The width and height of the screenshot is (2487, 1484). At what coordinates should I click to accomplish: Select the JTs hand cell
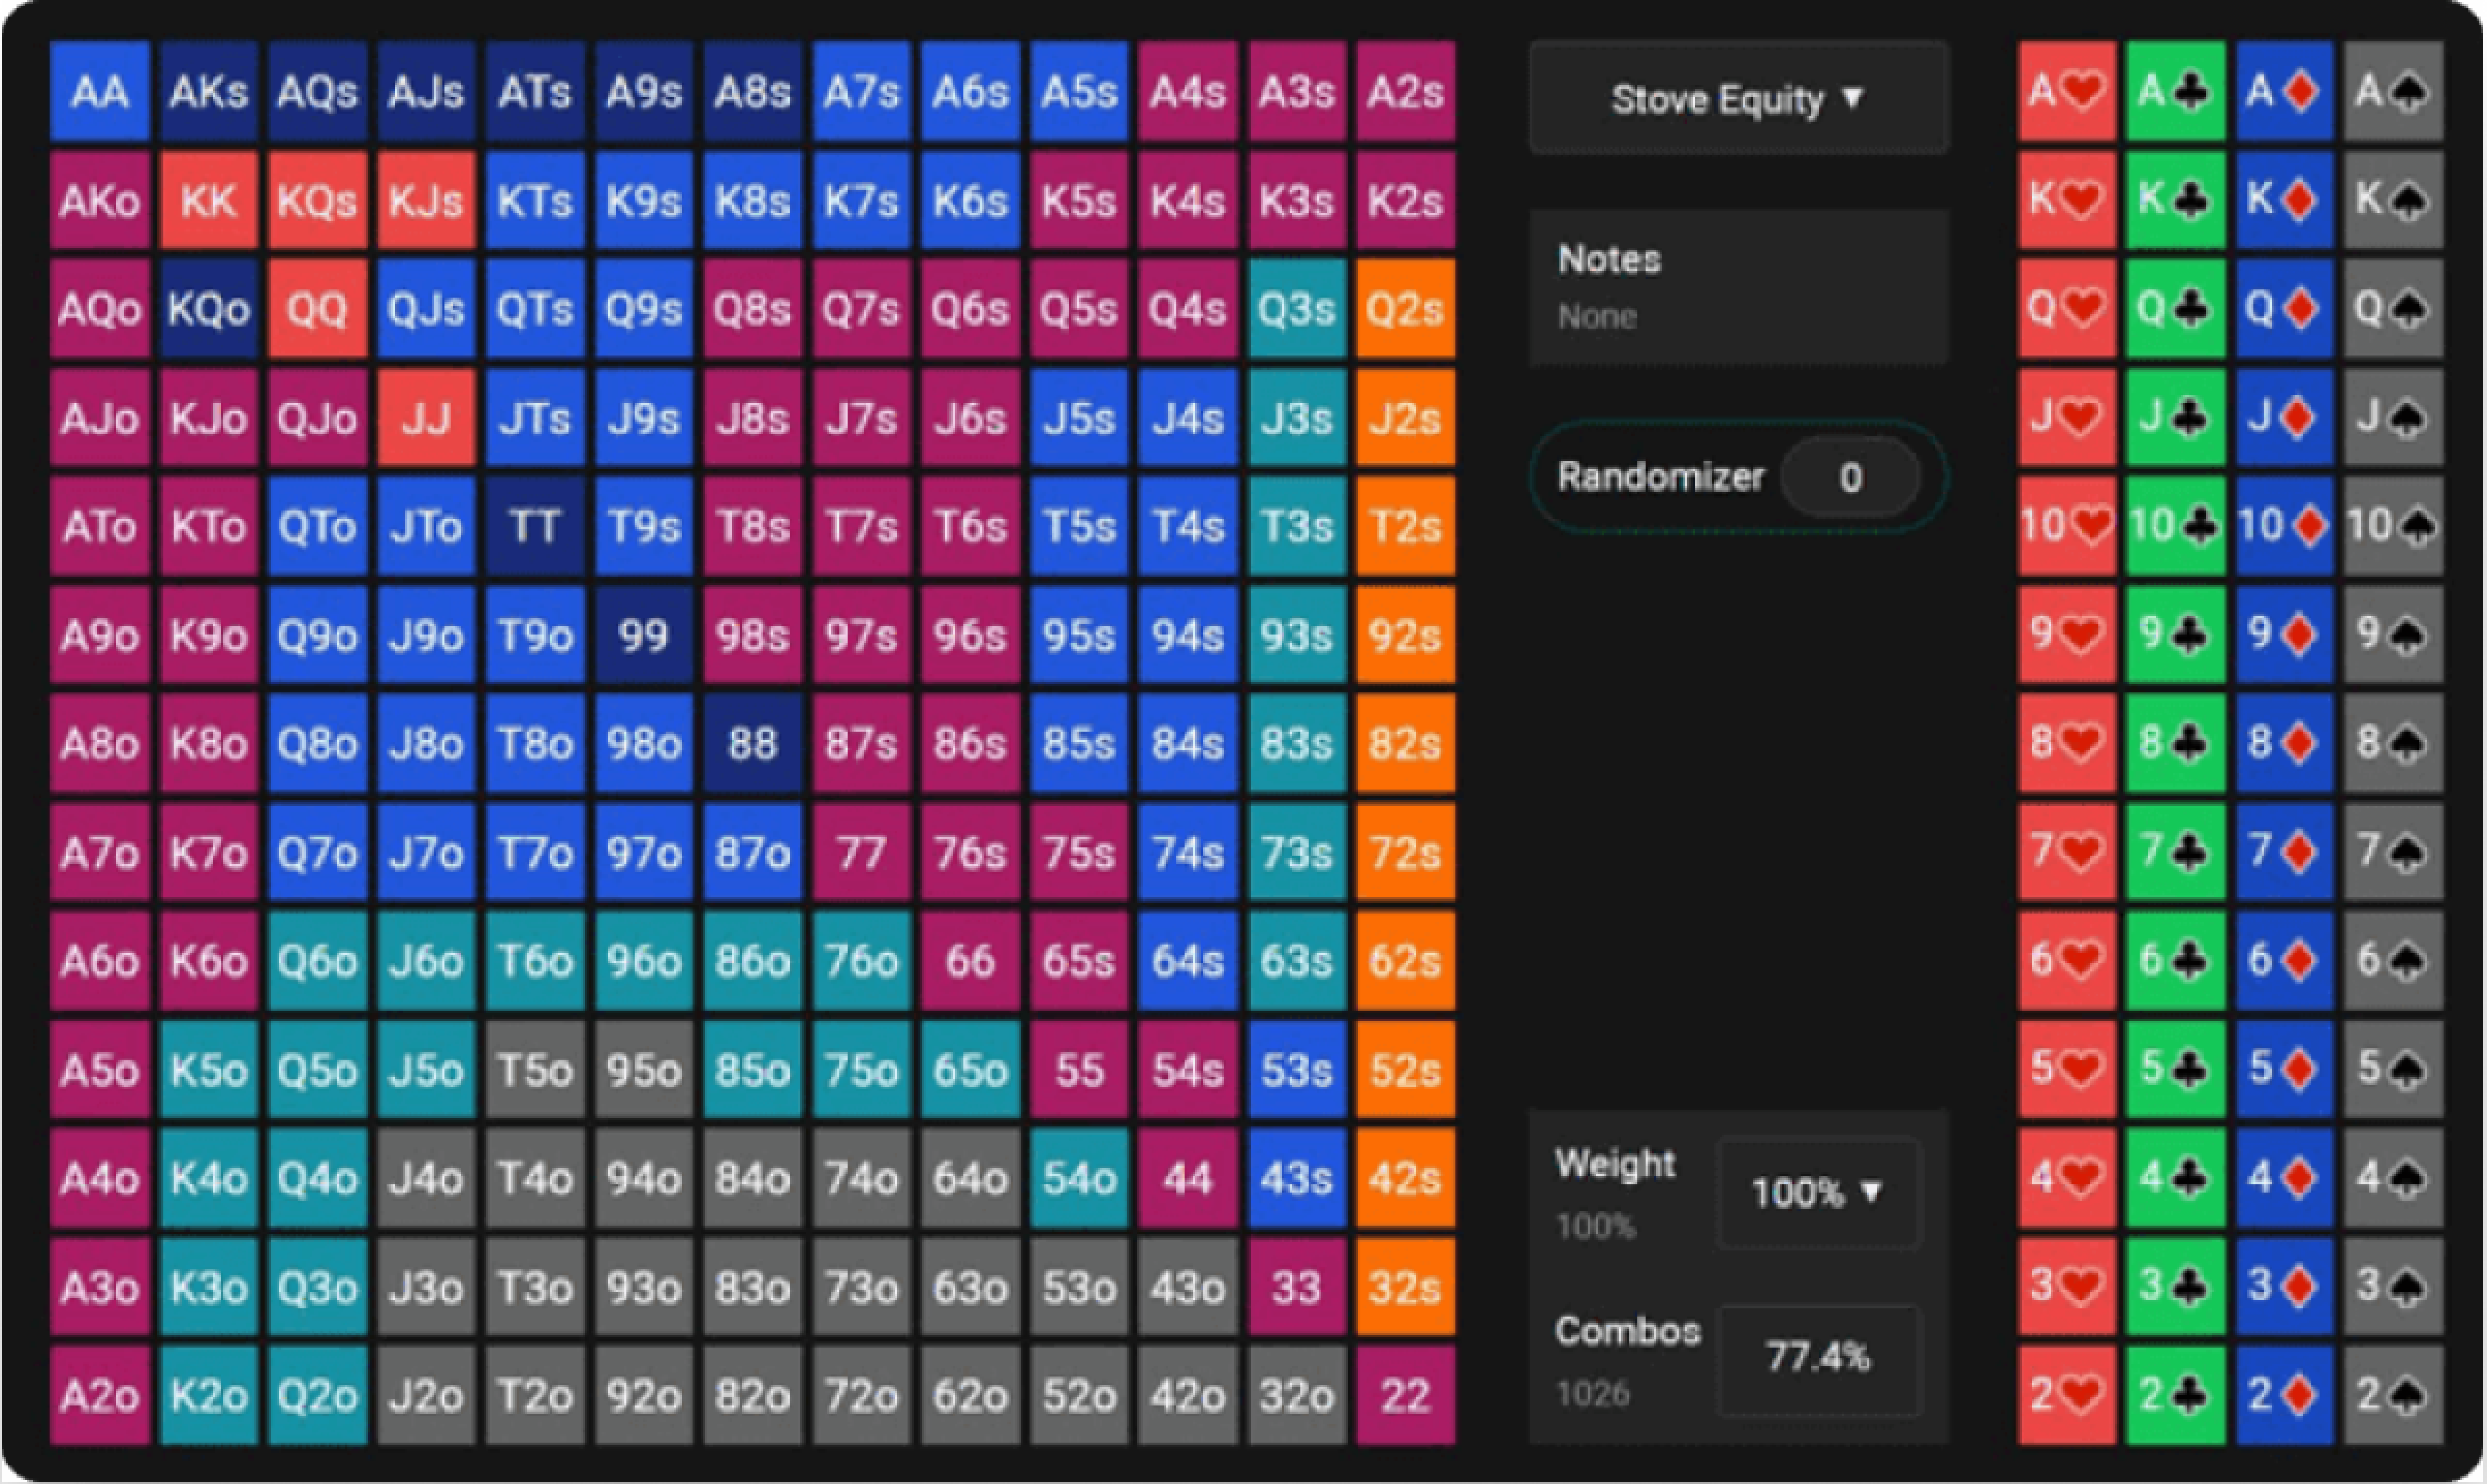pyautogui.click(x=536, y=418)
